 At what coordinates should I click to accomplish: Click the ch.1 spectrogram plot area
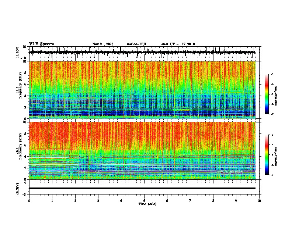[x=142, y=90]
